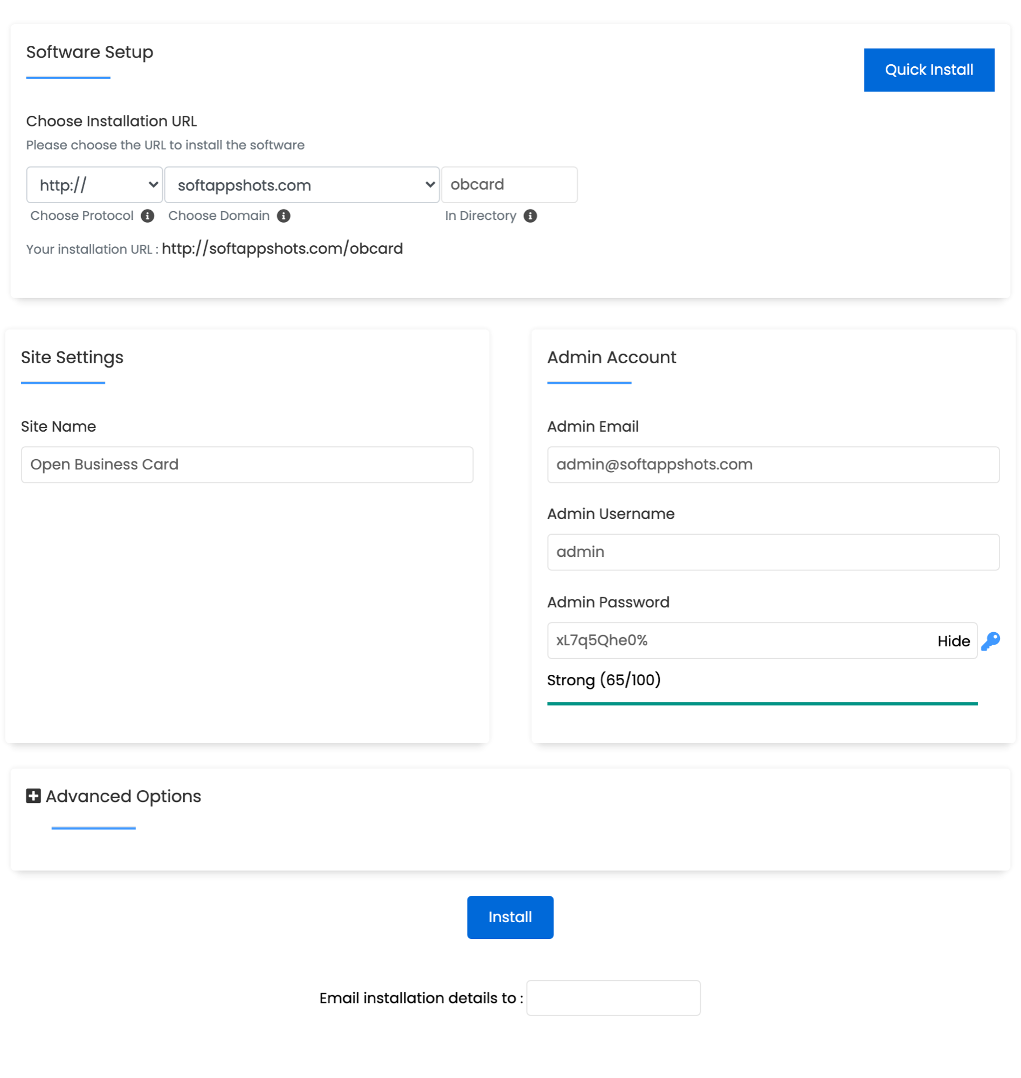Click the Quick Install button

928,69
